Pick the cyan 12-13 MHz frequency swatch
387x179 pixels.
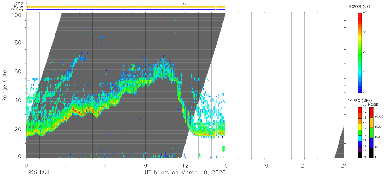[360, 138]
